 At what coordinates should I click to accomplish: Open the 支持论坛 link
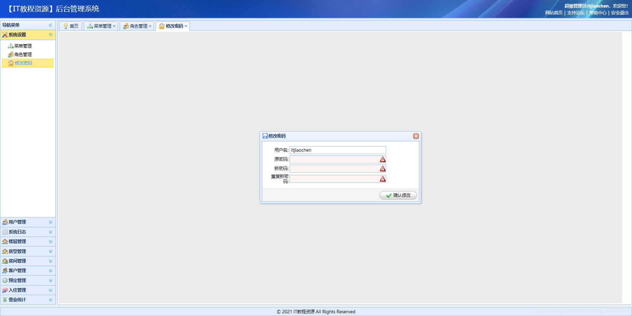576,13
